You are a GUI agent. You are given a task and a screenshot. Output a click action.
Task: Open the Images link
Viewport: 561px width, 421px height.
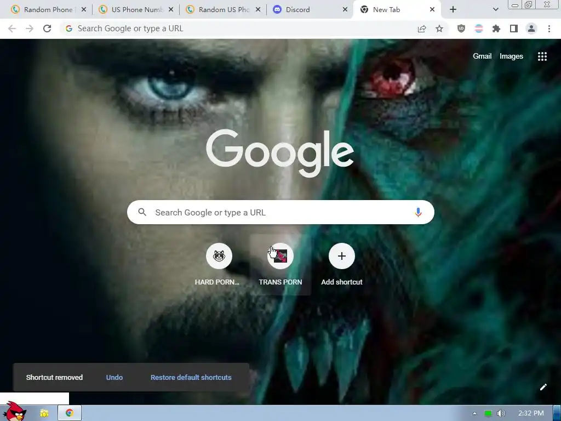click(511, 56)
